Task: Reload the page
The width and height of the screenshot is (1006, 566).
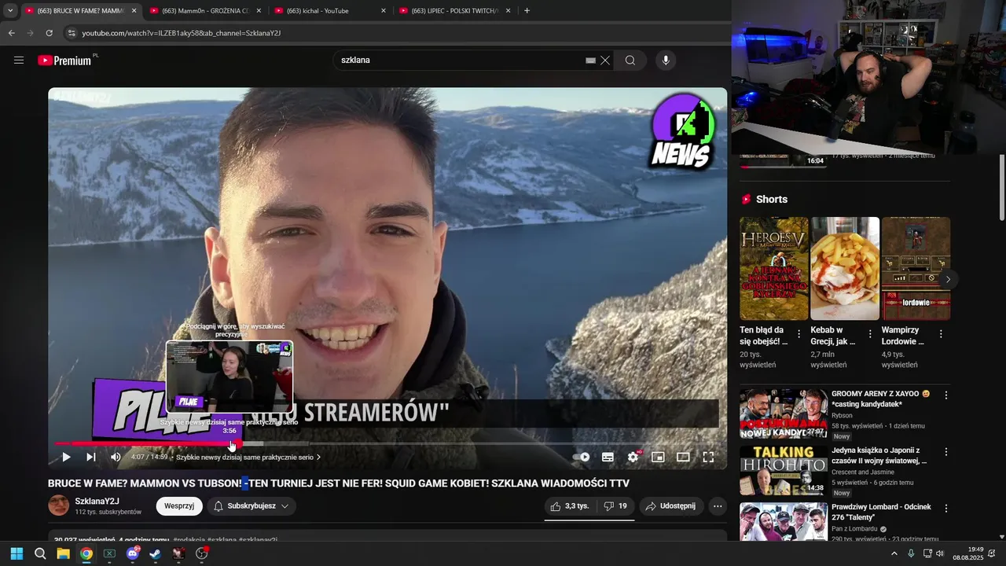Action: point(49,33)
